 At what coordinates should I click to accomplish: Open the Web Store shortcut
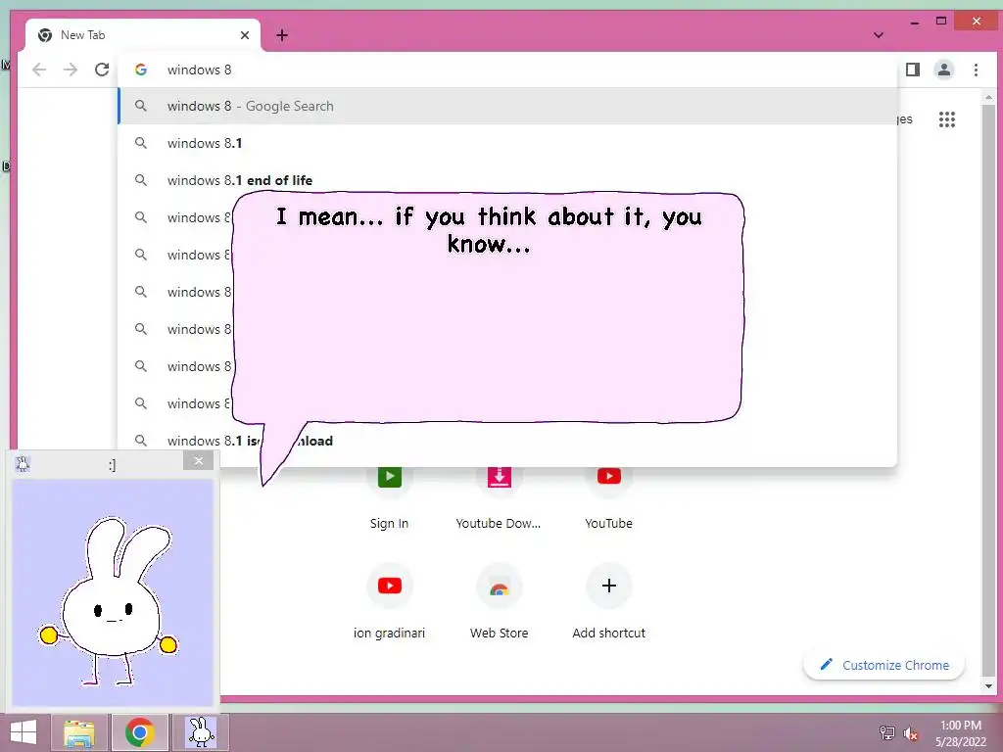tap(499, 601)
